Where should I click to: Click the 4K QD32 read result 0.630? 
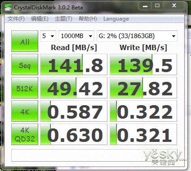point(74,134)
